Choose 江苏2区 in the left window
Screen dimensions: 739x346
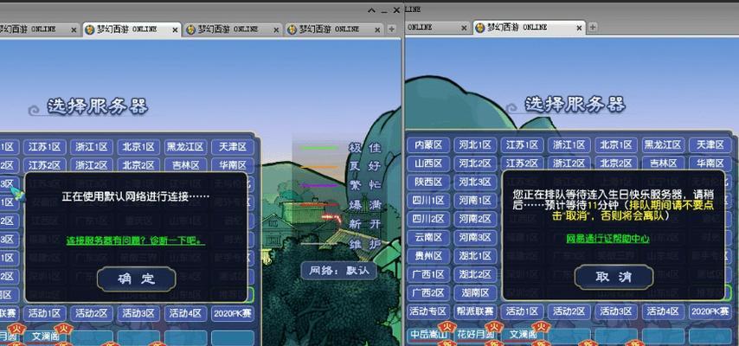point(45,165)
